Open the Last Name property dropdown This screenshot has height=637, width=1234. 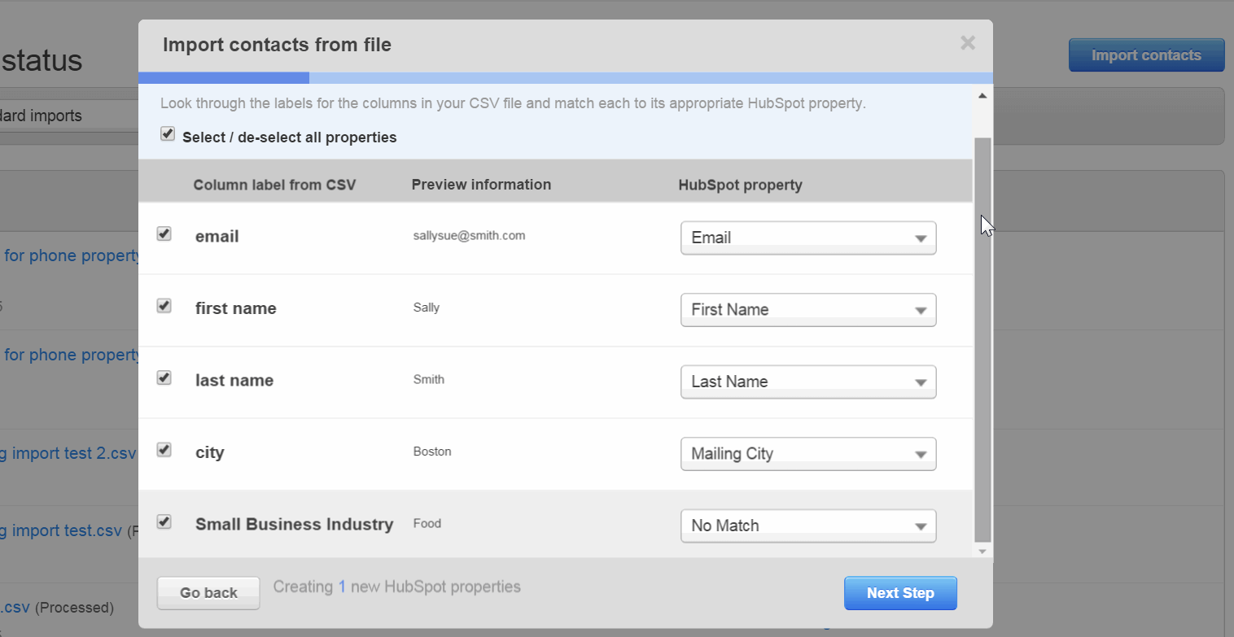[808, 382]
